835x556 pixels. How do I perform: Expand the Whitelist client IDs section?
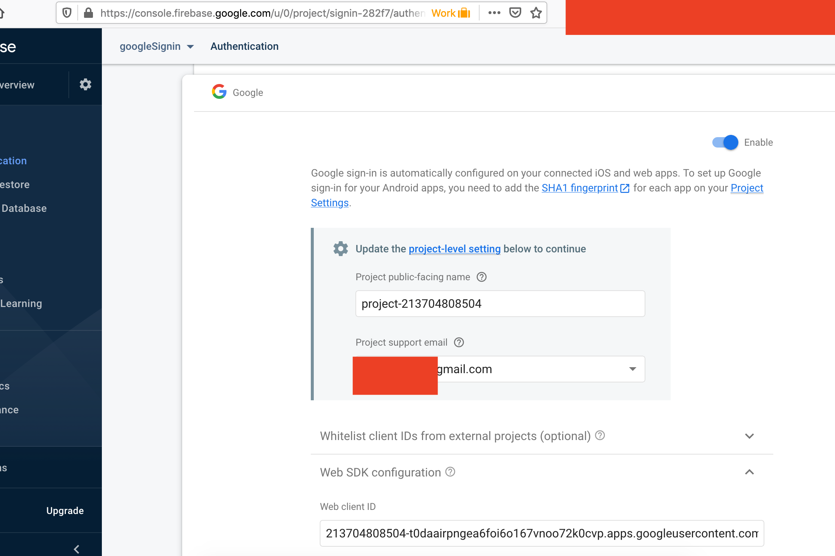(749, 436)
